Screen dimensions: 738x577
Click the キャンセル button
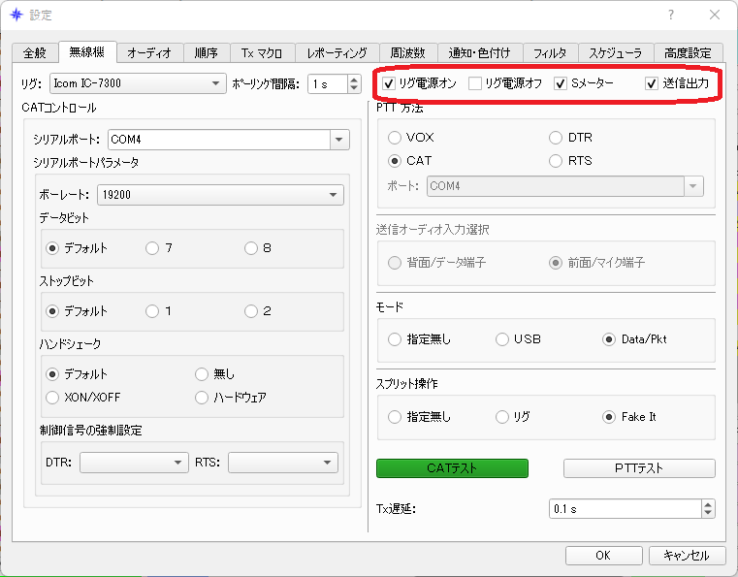(687, 556)
